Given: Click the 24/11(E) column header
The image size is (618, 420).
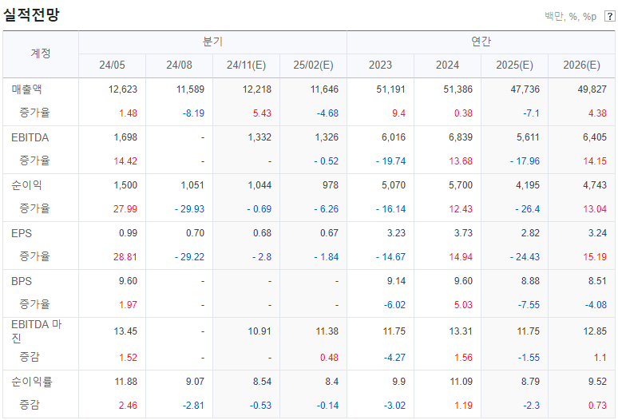Looking at the screenshot, I should click(246, 65).
